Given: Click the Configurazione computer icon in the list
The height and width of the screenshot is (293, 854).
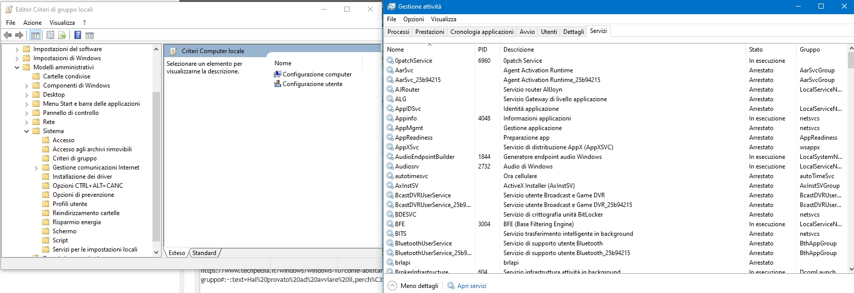Looking at the screenshot, I should point(278,74).
